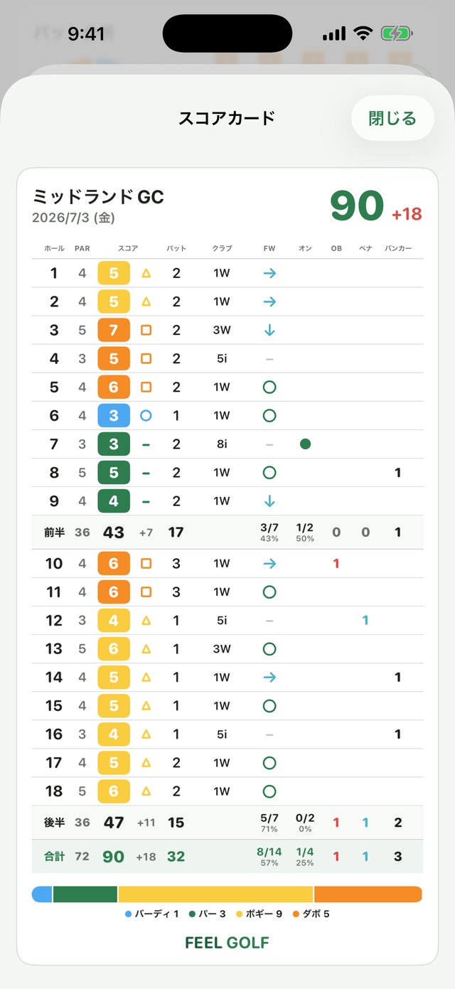Image resolution: width=455 pixels, height=989 pixels.
Task: Tap the FEEL GOLF logo text
Action: pyautogui.click(x=227, y=943)
